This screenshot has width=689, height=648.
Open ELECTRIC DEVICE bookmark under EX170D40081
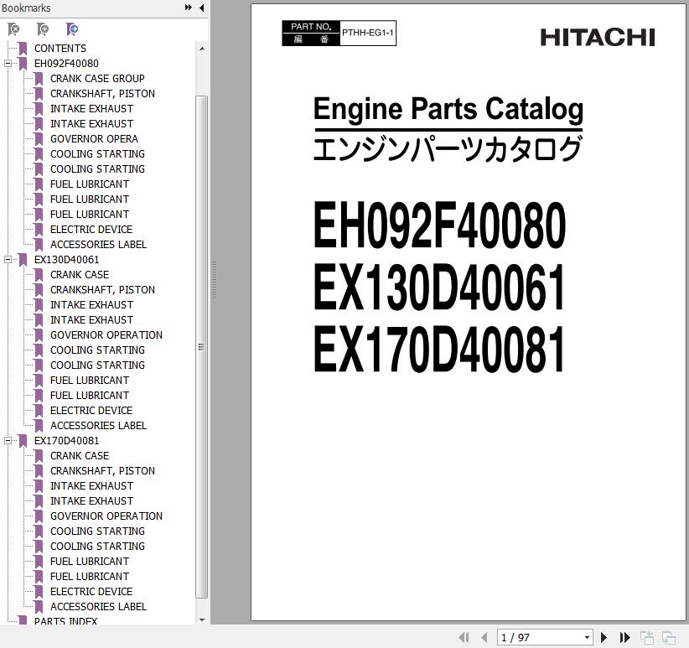tap(91, 592)
